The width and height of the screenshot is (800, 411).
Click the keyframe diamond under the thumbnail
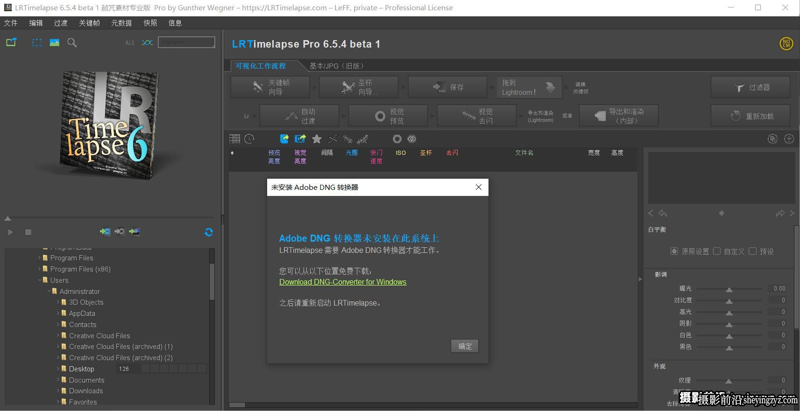click(722, 213)
